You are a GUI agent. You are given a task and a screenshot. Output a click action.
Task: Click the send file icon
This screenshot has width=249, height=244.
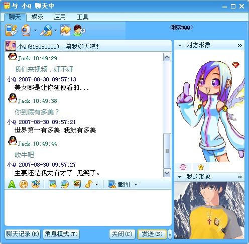coord(65,30)
